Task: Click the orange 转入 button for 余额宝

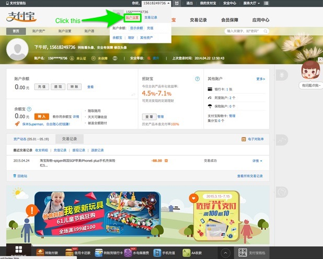Action: (x=39, y=116)
